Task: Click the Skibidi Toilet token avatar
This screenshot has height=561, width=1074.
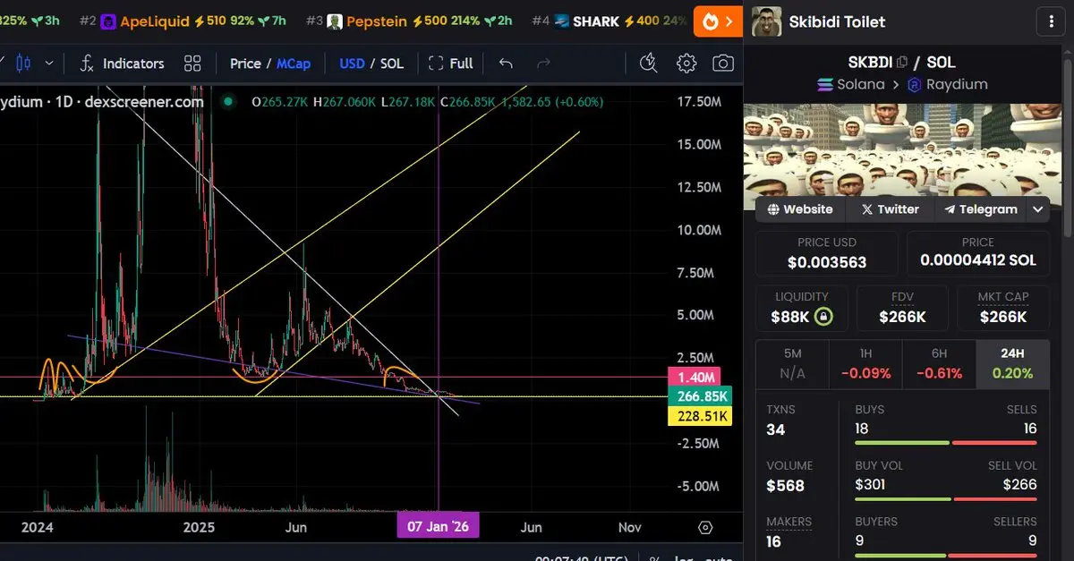Action: pos(766,21)
